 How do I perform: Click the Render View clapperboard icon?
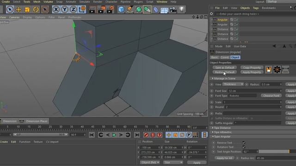coord(92,10)
